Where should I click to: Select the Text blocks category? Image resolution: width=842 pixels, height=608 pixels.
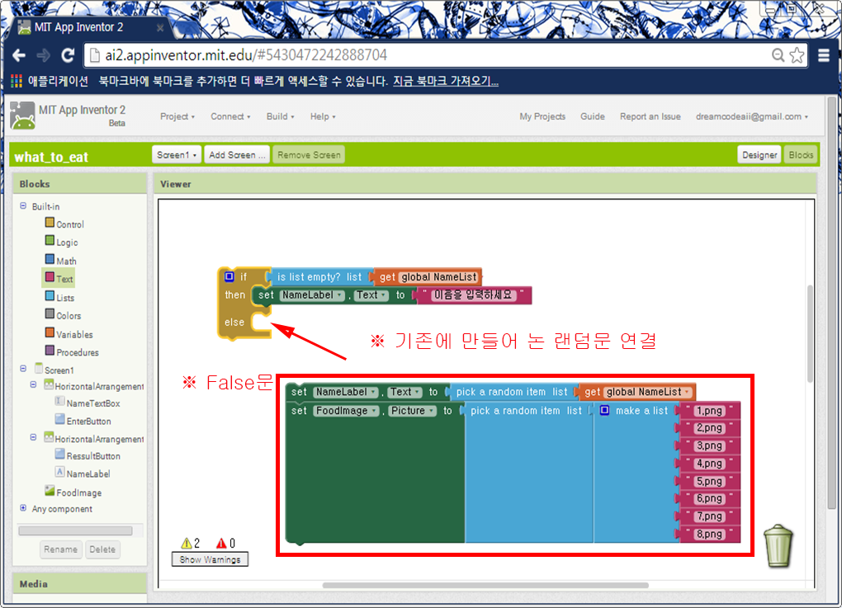pyautogui.click(x=59, y=279)
